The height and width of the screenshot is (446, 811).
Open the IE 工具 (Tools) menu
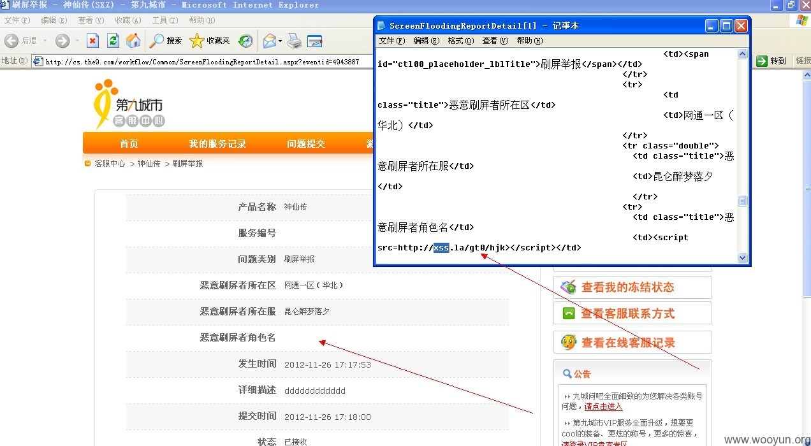[x=164, y=20]
